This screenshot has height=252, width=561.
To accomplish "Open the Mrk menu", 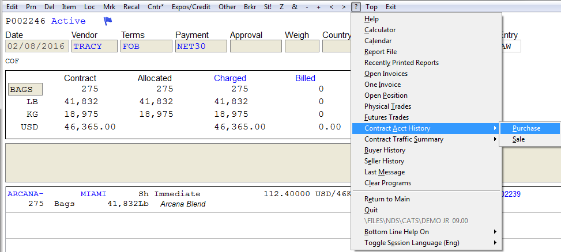I will (x=109, y=7).
